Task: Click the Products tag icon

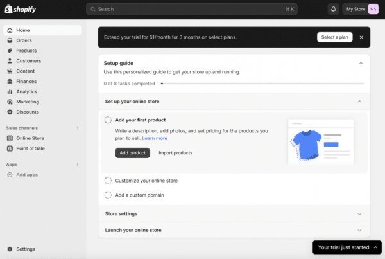Action: point(10,51)
